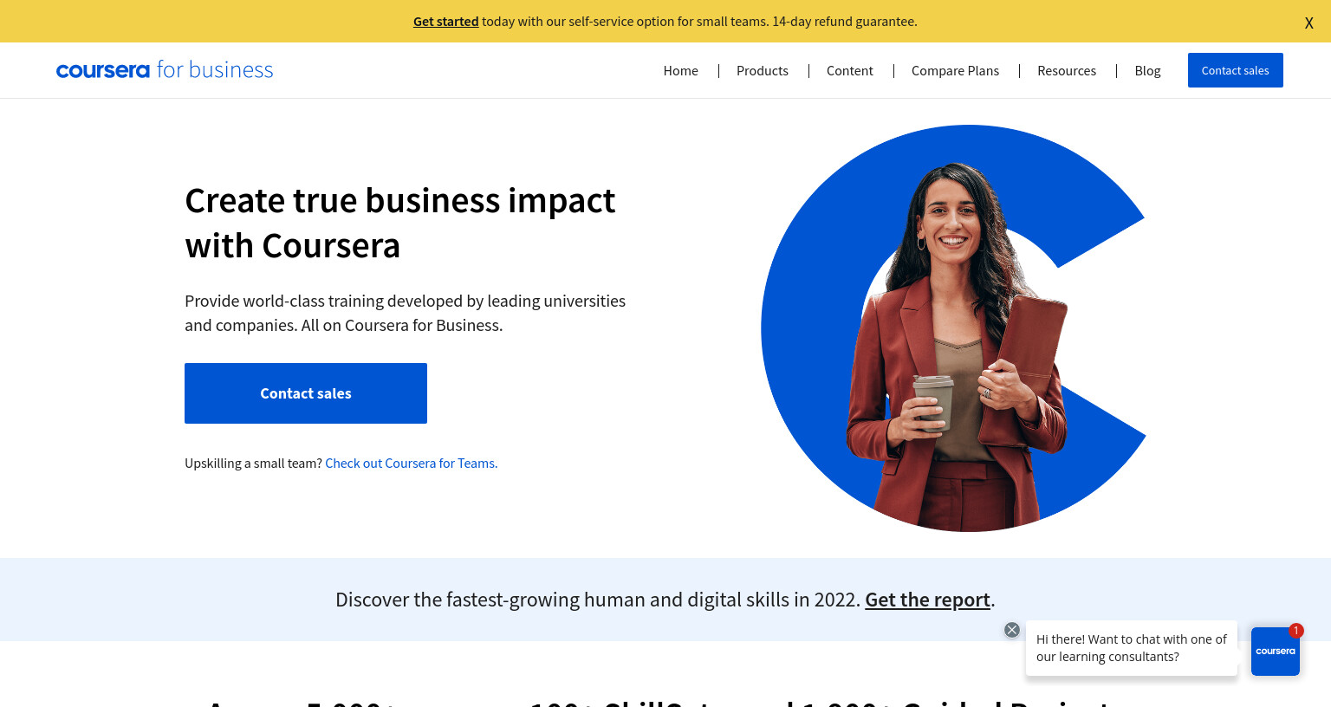
Task: Click the hero image of woman
Action: 953,328
